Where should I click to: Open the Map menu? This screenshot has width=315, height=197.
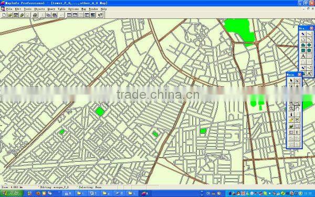[83, 9]
